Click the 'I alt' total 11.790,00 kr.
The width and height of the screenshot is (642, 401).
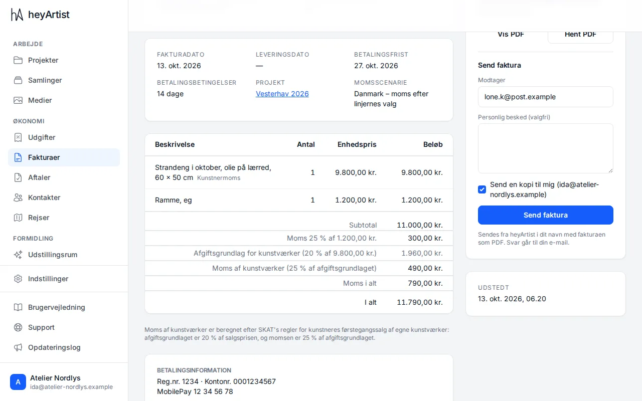[x=420, y=302]
